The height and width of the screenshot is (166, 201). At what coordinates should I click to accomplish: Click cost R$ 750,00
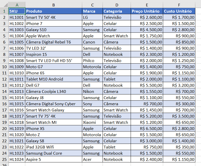click(x=179, y=67)
